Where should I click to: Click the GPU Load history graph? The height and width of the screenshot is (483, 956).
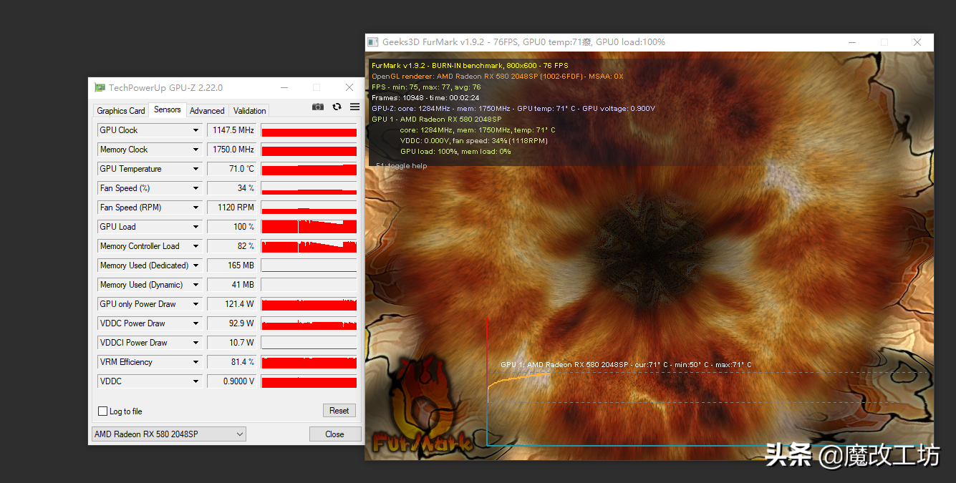pyautogui.click(x=309, y=227)
